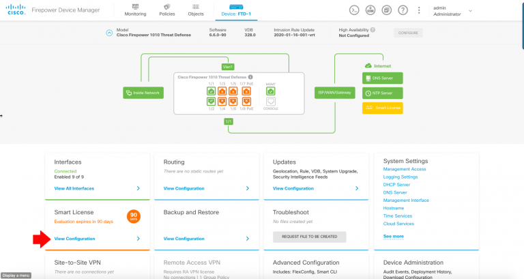The height and width of the screenshot is (279, 524).
Task: Click the 90 days evaluation badge
Action: [x=134, y=216]
